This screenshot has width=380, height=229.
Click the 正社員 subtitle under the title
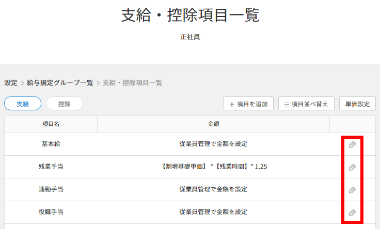pyautogui.click(x=190, y=37)
